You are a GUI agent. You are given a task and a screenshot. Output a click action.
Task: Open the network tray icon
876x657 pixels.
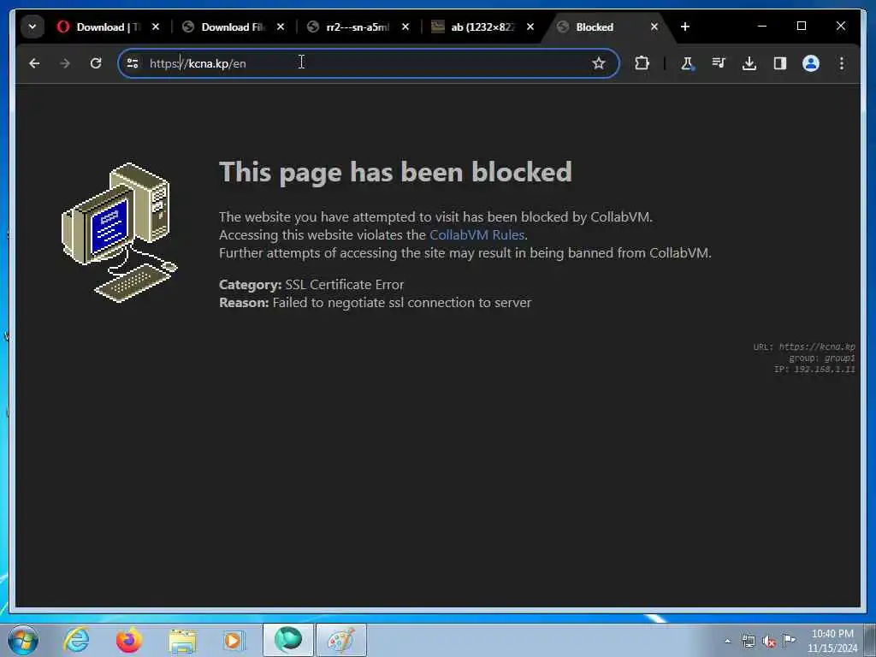pyautogui.click(x=748, y=641)
